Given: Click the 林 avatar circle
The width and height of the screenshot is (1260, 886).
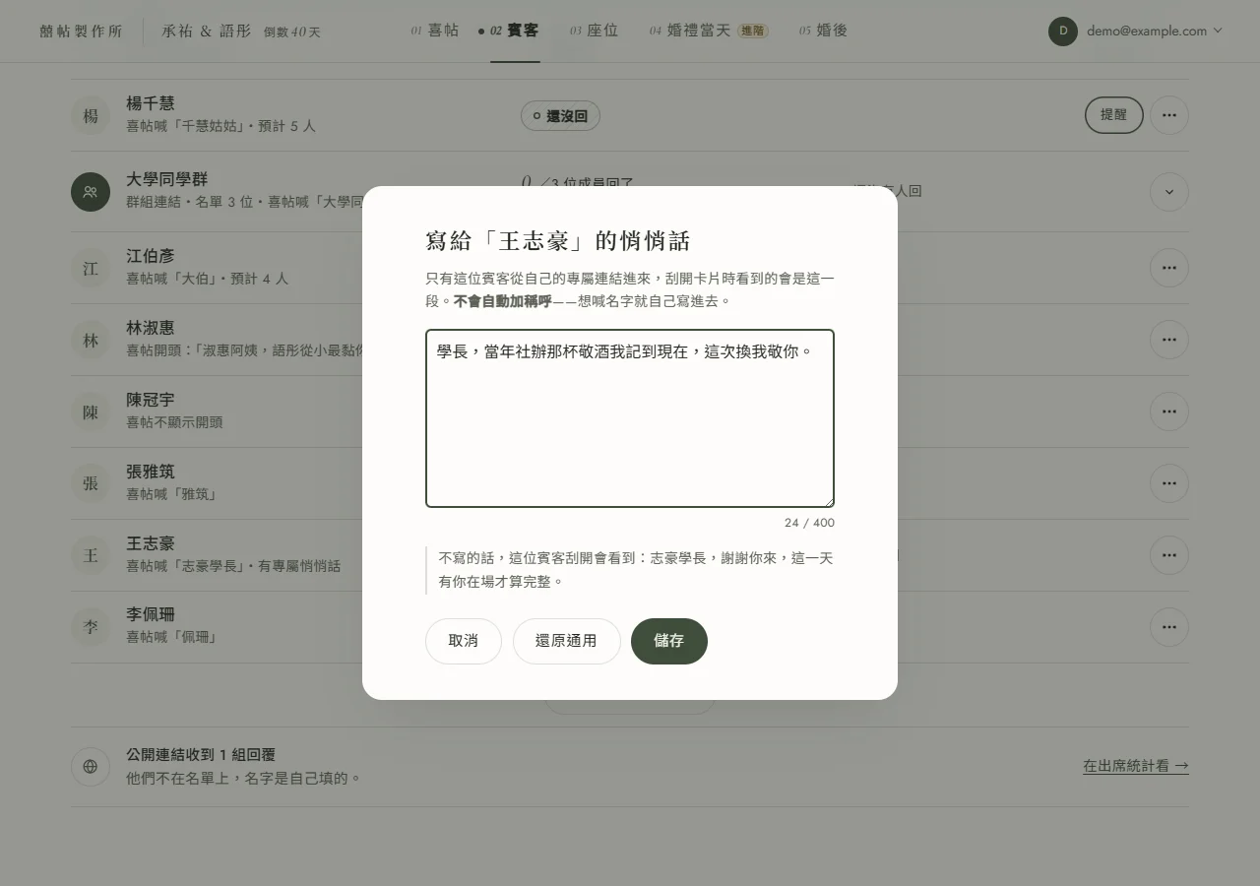Looking at the screenshot, I should 91,340.
